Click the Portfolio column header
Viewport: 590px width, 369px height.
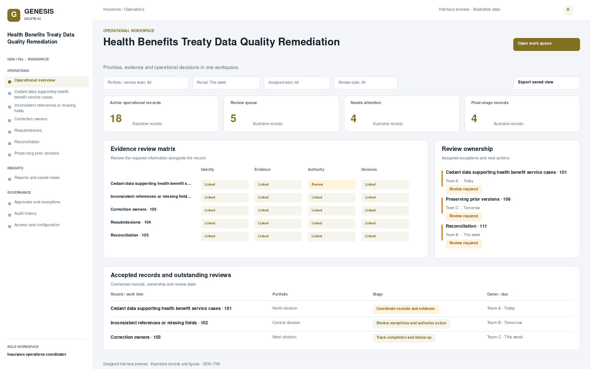[x=280, y=294]
